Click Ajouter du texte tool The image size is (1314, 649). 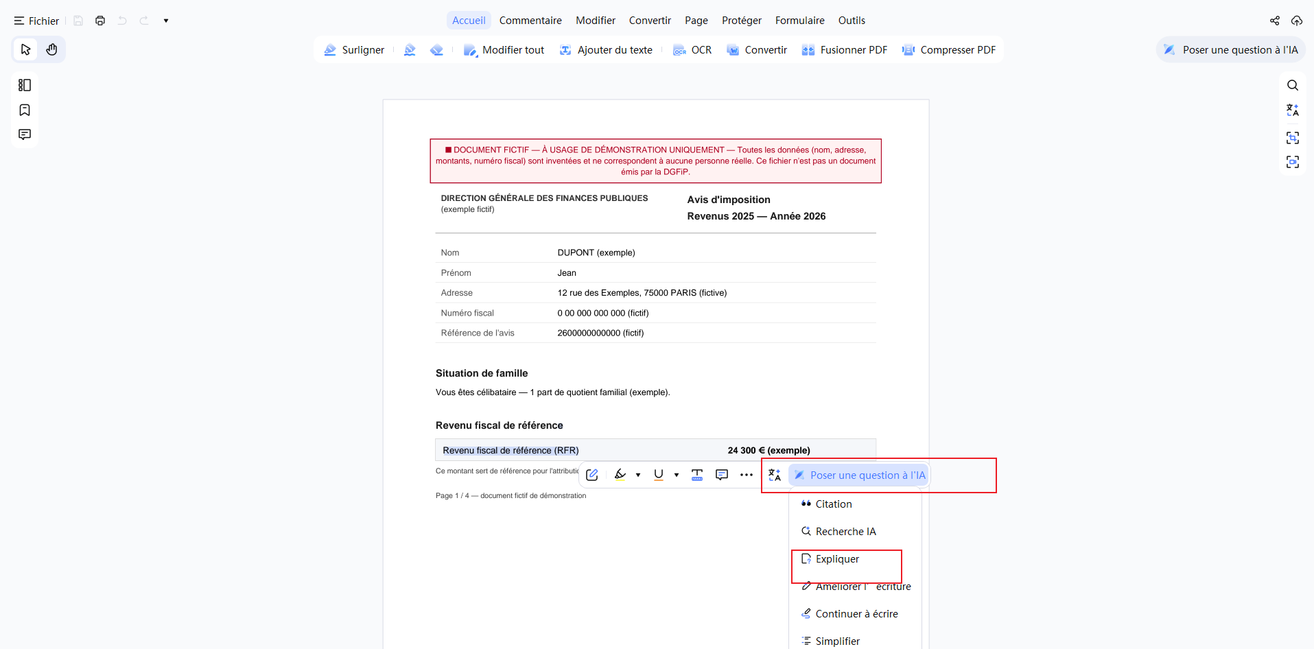[607, 50]
